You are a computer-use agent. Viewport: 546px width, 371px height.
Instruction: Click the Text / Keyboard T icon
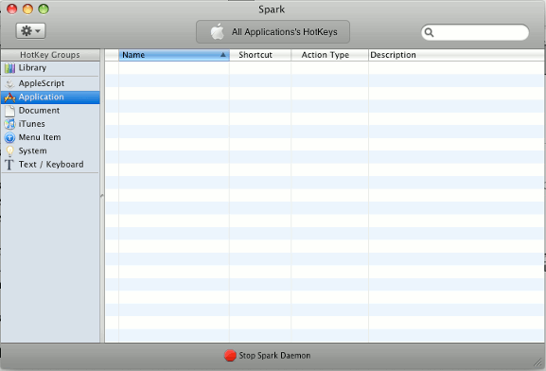pyautogui.click(x=9, y=165)
